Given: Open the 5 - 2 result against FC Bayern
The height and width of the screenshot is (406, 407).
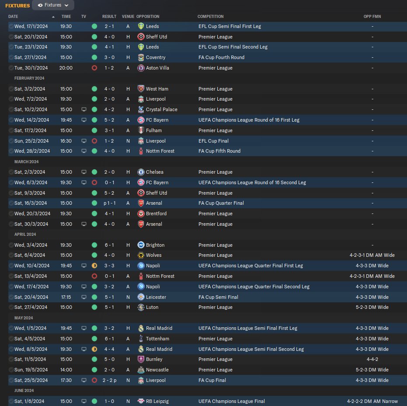Looking at the screenshot, I should 109,120.
